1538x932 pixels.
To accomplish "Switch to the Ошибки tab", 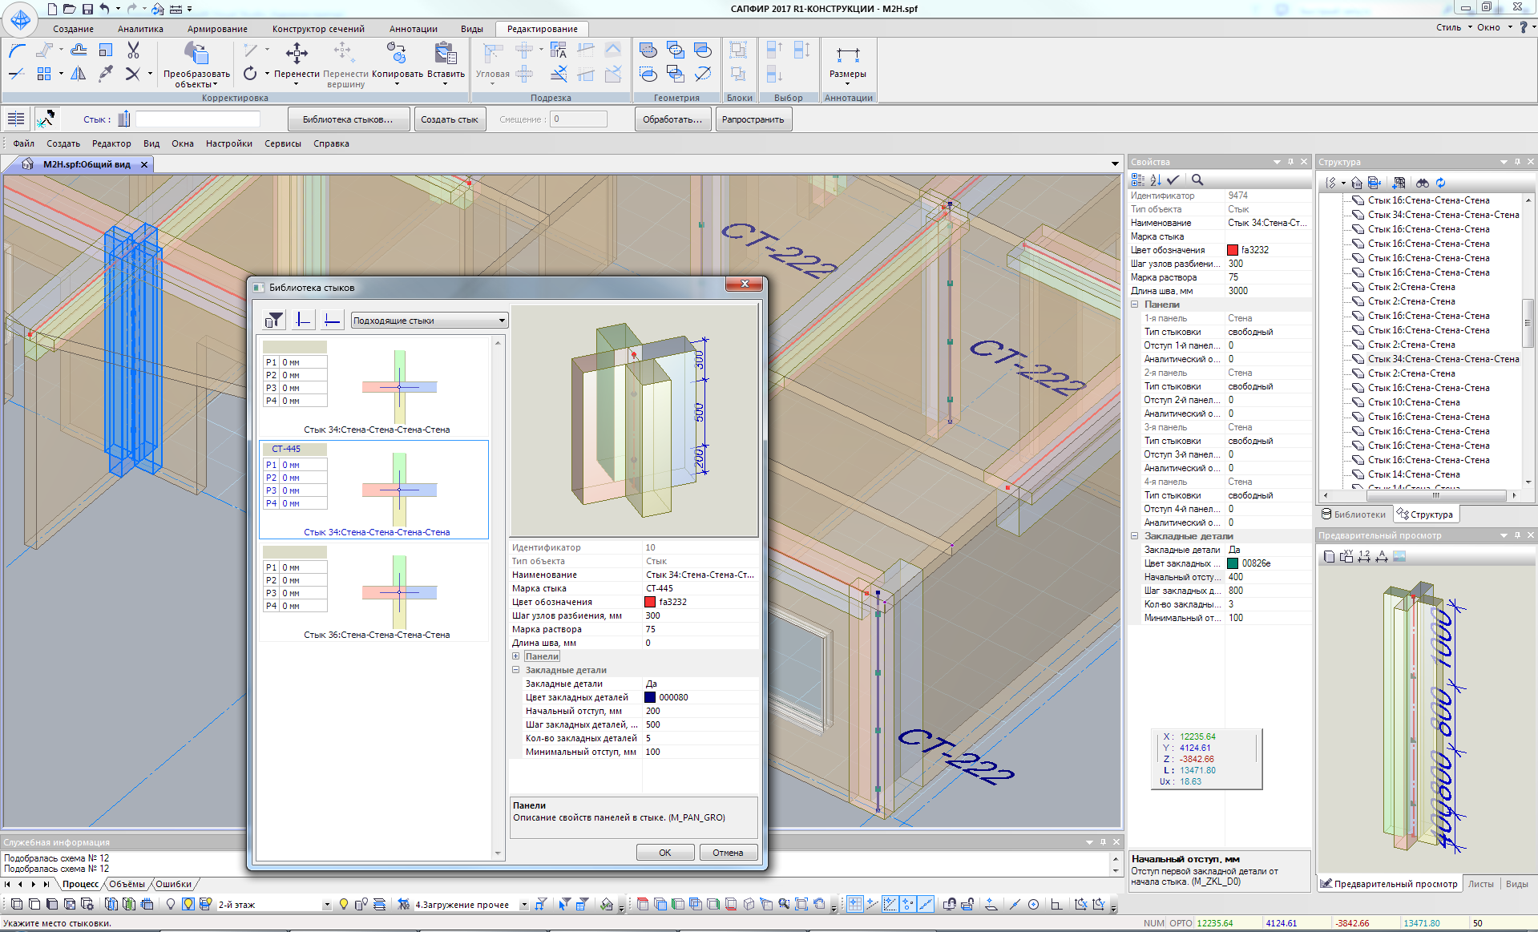I will (x=173, y=884).
